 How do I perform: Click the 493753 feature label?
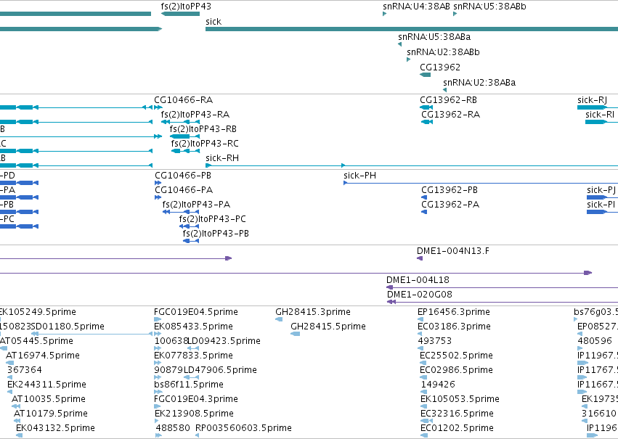click(435, 341)
